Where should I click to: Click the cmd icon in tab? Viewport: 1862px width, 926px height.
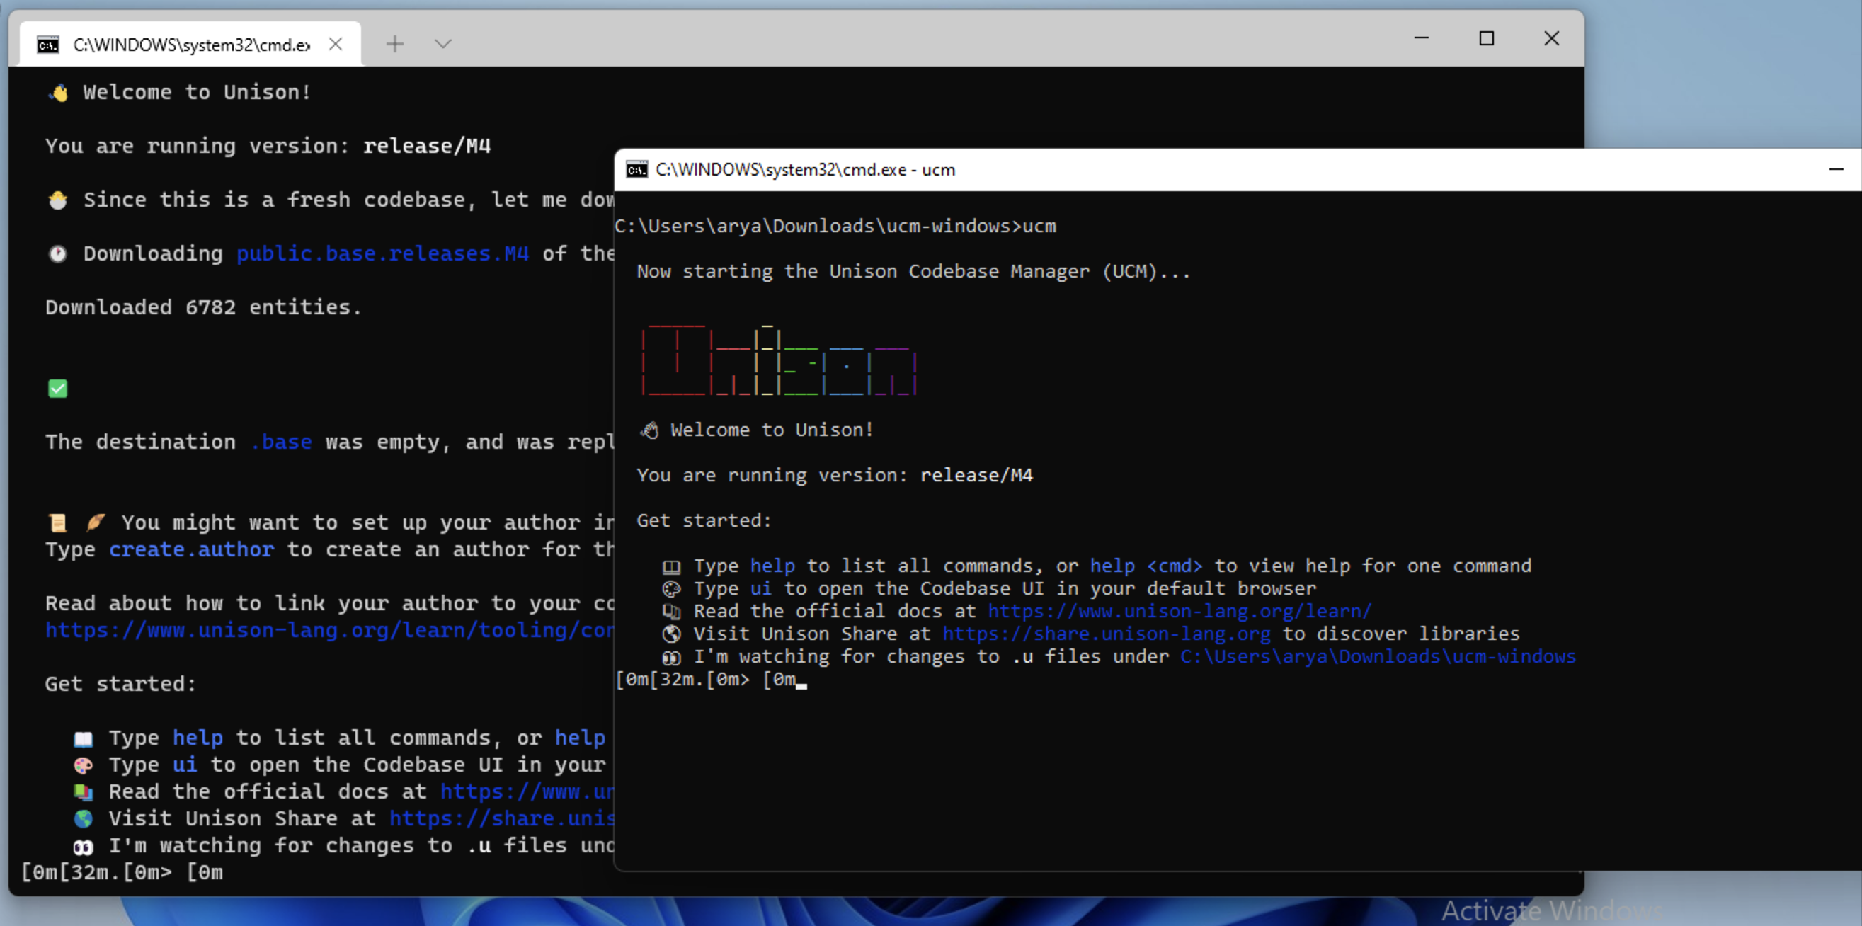click(47, 45)
